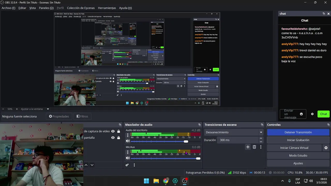The image size is (331, 186).
Task: Open Ayuda menu
Action: pyautogui.click(x=125, y=8)
